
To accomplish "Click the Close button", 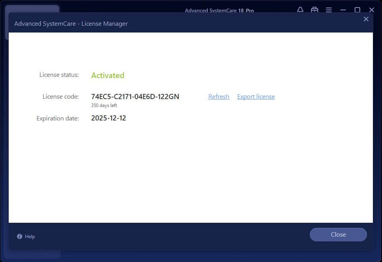I will point(338,235).
